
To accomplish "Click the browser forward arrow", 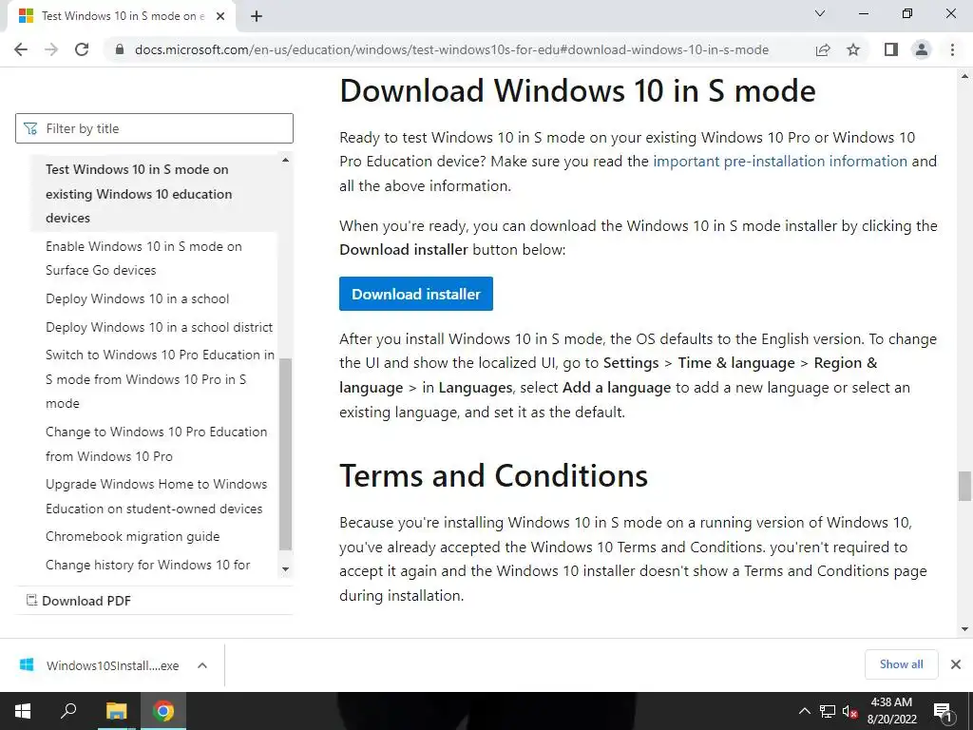I will point(51,49).
